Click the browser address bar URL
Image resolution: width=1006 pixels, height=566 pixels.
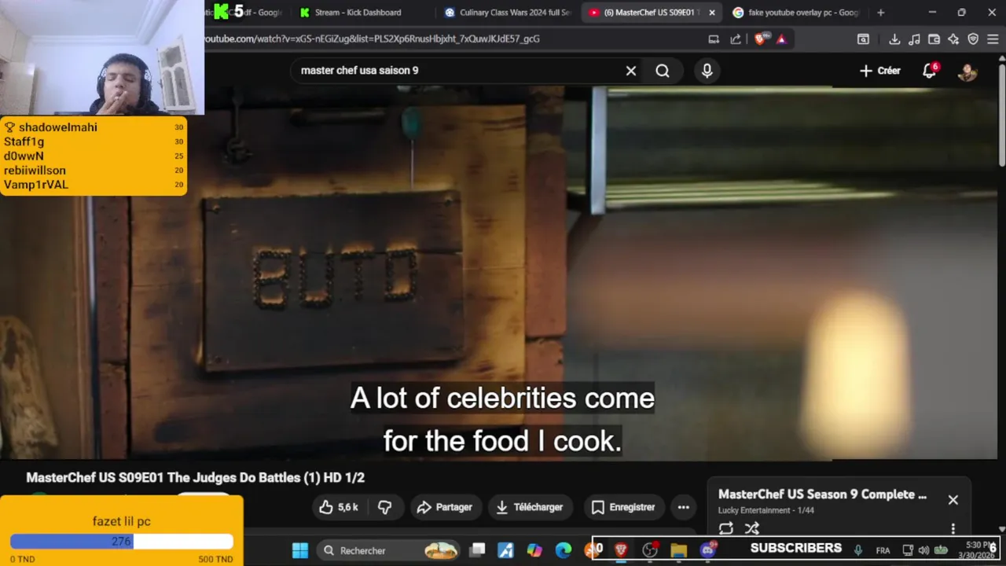click(372, 39)
